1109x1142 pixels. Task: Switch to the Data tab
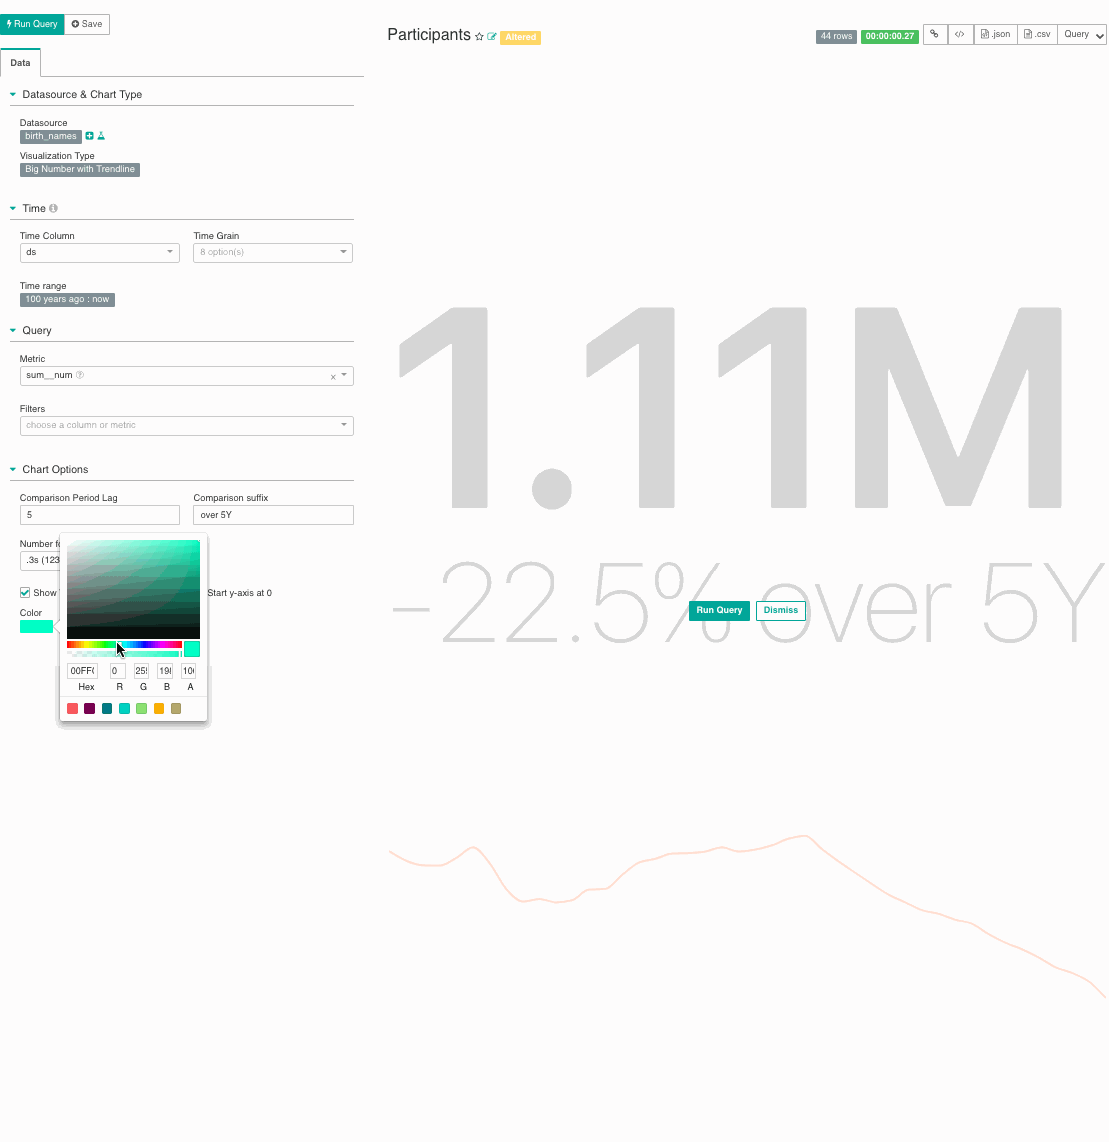coord(20,63)
